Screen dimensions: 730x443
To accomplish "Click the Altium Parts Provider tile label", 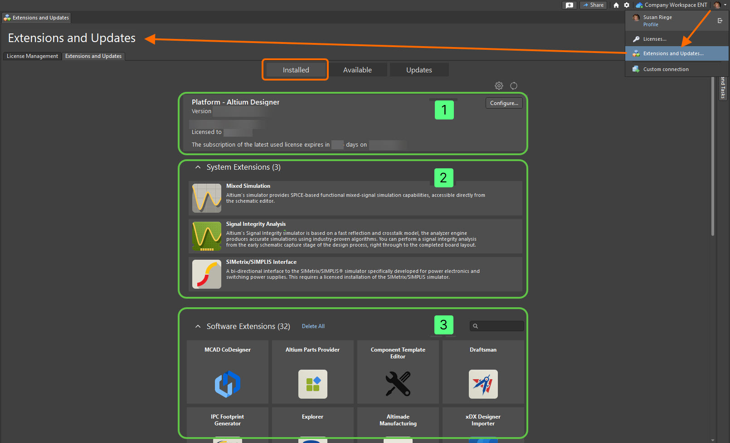I will tap(313, 350).
